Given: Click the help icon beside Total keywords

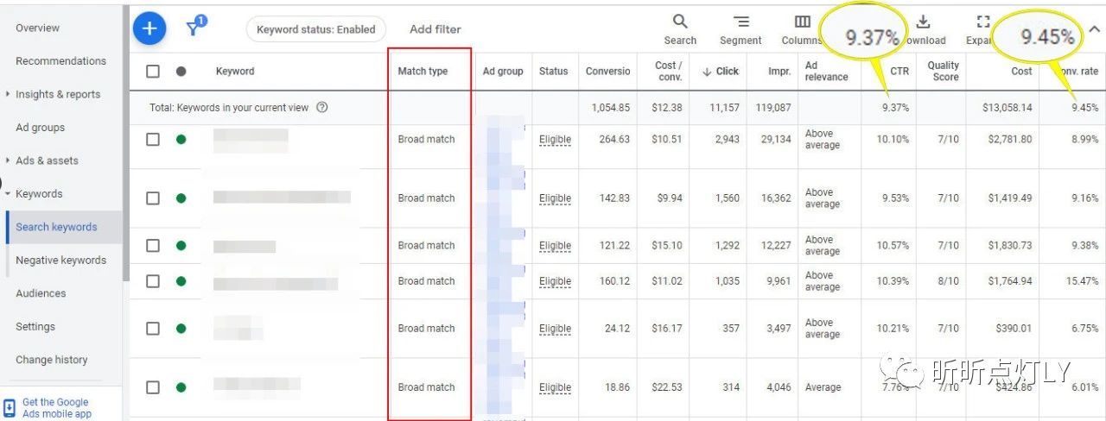Looking at the screenshot, I should 322,108.
